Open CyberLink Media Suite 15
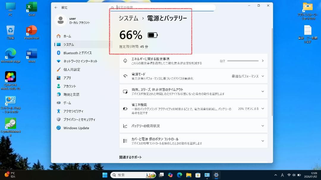The height and width of the screenshot is (180, 321). 10,78
